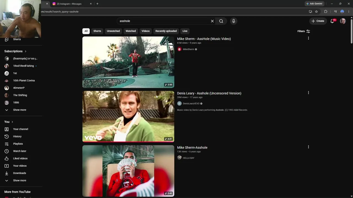Close the Instagram Messages tab
This screenshot has width=353, height=198.
91,4
